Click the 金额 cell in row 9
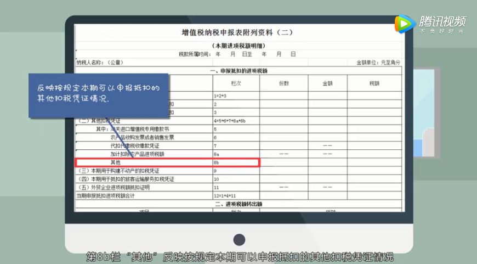The image size is (477, 264). pos(328,171)
